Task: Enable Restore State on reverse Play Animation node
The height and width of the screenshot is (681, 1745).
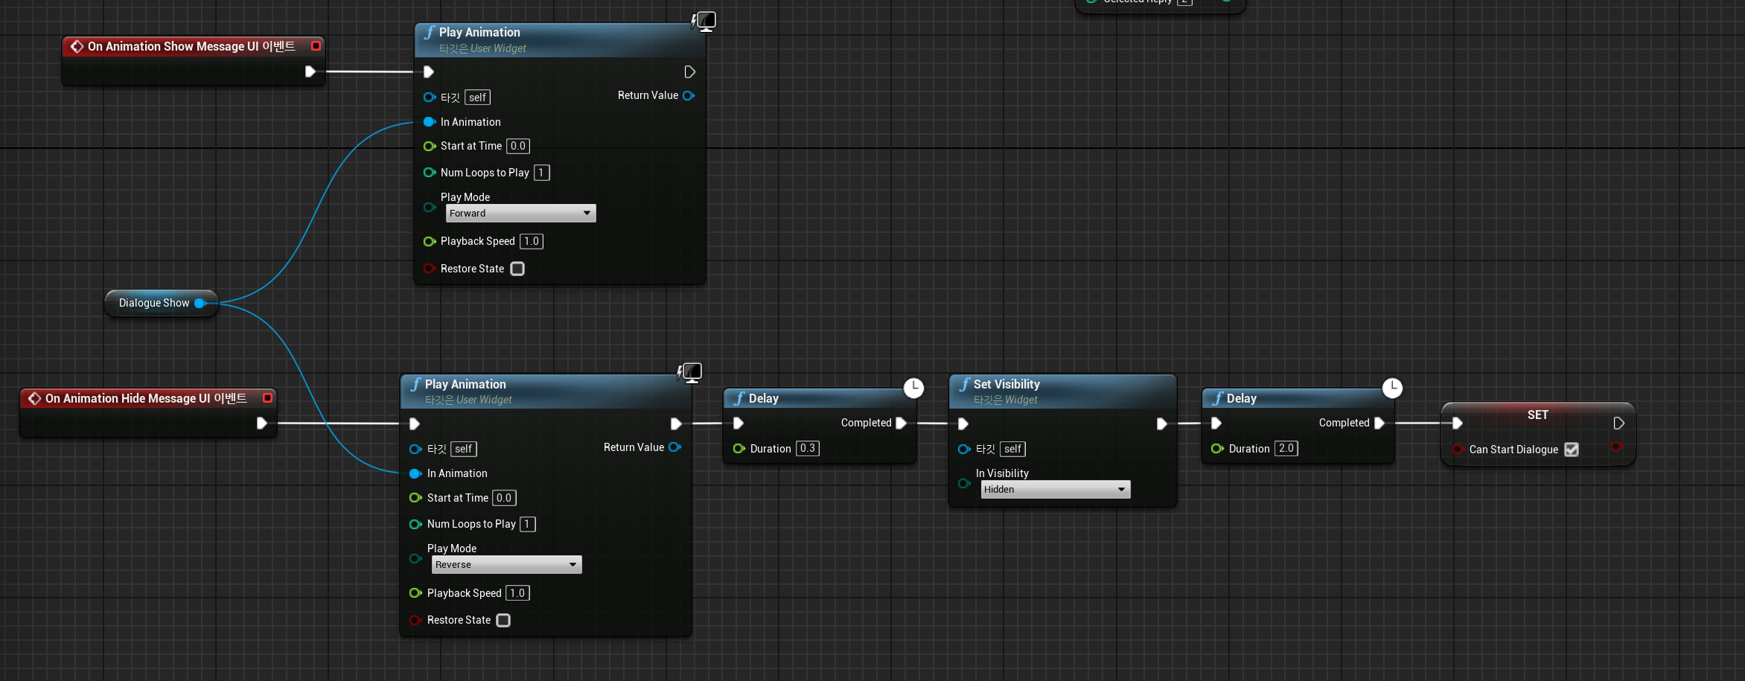Action: tap(503, 620)
